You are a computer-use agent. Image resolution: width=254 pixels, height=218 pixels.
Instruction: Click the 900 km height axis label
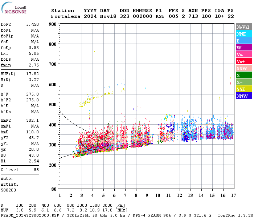point(53,24)
